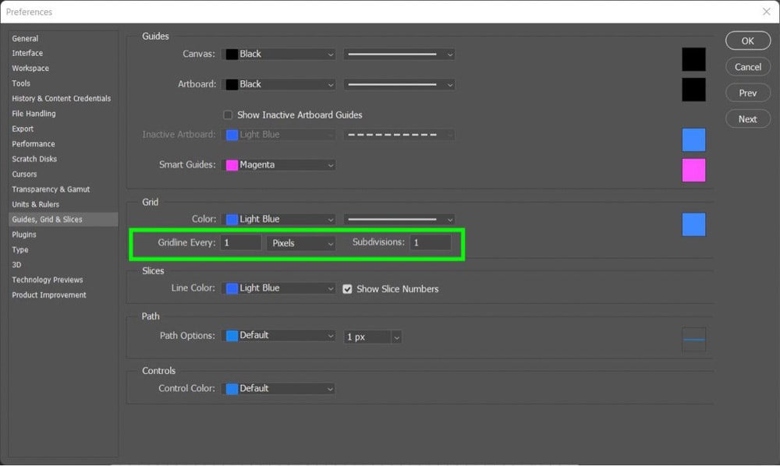The width and height of the screenshot is (780, 466).
Task: Go to Technology Previews section
Action: coord(48,280)
